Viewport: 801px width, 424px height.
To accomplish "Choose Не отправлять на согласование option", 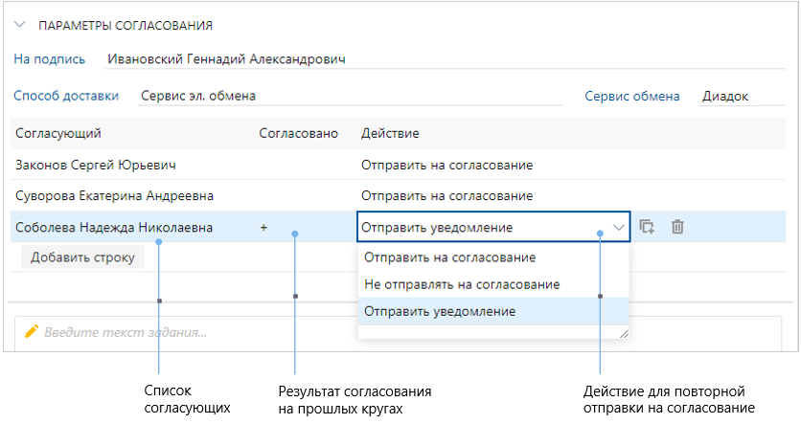I will pyautogui.click(x=462, y=284).
